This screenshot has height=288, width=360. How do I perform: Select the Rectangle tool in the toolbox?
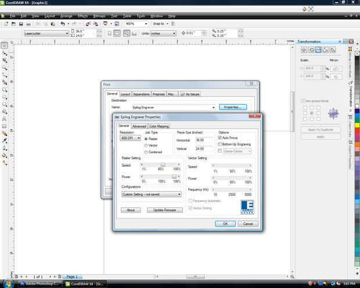(x=5, y=90)
